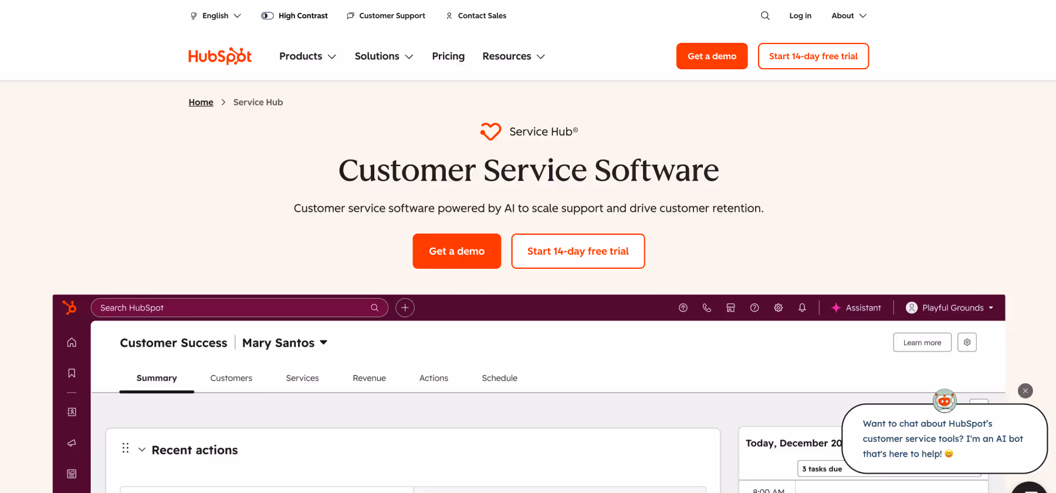Click the Playful Grounds user avatar
1056x493 pixels.
click(x=912, y=308)
